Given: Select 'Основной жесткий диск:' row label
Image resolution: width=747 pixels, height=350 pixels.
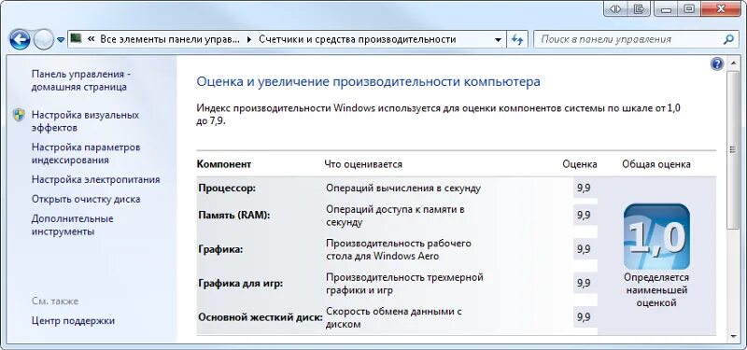Looking at the screenshot, I should (x=261, y=317).
